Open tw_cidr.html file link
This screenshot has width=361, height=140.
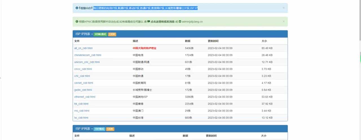(81, 118)
